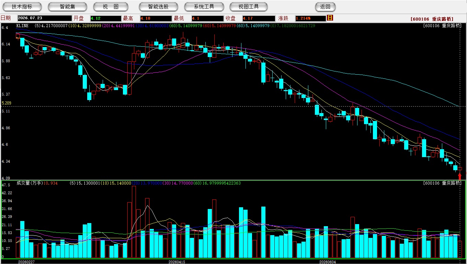Click the 最高 value field 4.18
This screenshot has height=264, width=467.
click(156, 18)
